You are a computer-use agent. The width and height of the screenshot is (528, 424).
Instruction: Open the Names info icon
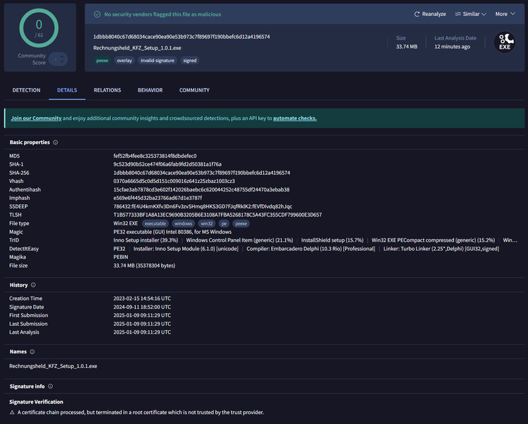pyautogui.click(x=32, y=351)
